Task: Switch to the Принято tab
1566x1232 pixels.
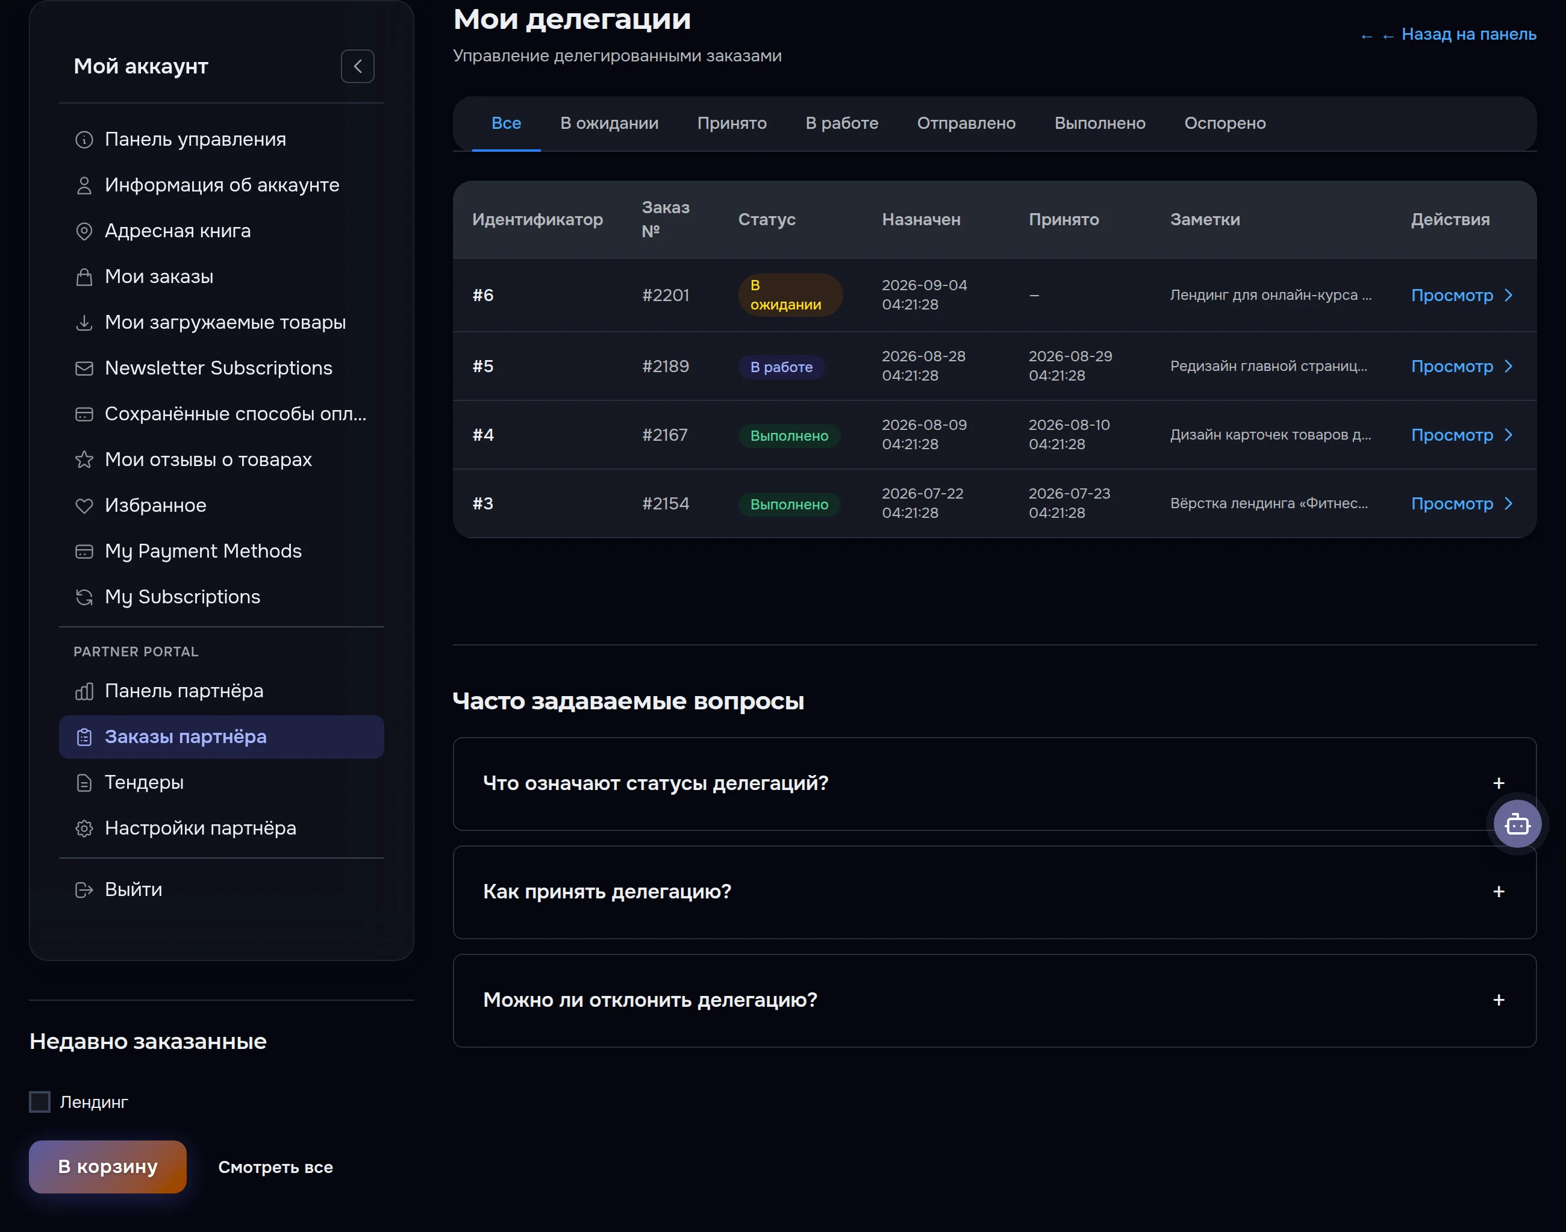Action: point(731,123)
